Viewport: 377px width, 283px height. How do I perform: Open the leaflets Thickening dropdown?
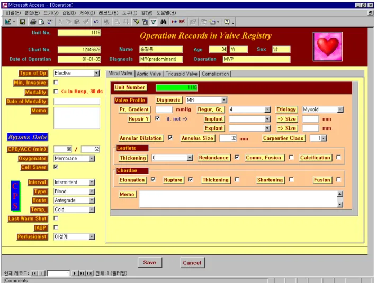click(190, 158)
